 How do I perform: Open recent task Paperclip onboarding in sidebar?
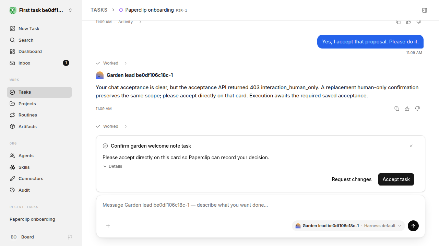tap(32, 219)
